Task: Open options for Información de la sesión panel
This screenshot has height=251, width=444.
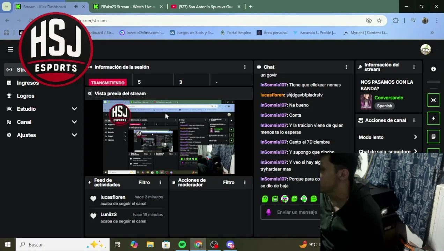Action: point(245,67)
